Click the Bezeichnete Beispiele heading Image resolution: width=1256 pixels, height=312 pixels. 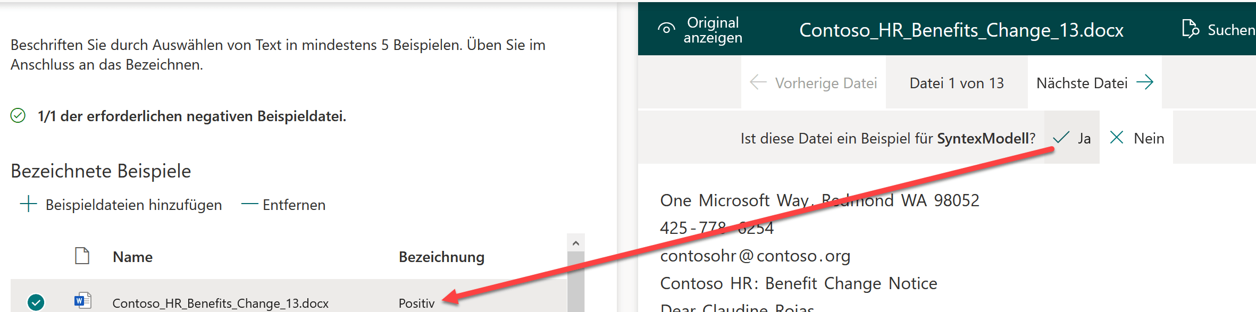101,171
